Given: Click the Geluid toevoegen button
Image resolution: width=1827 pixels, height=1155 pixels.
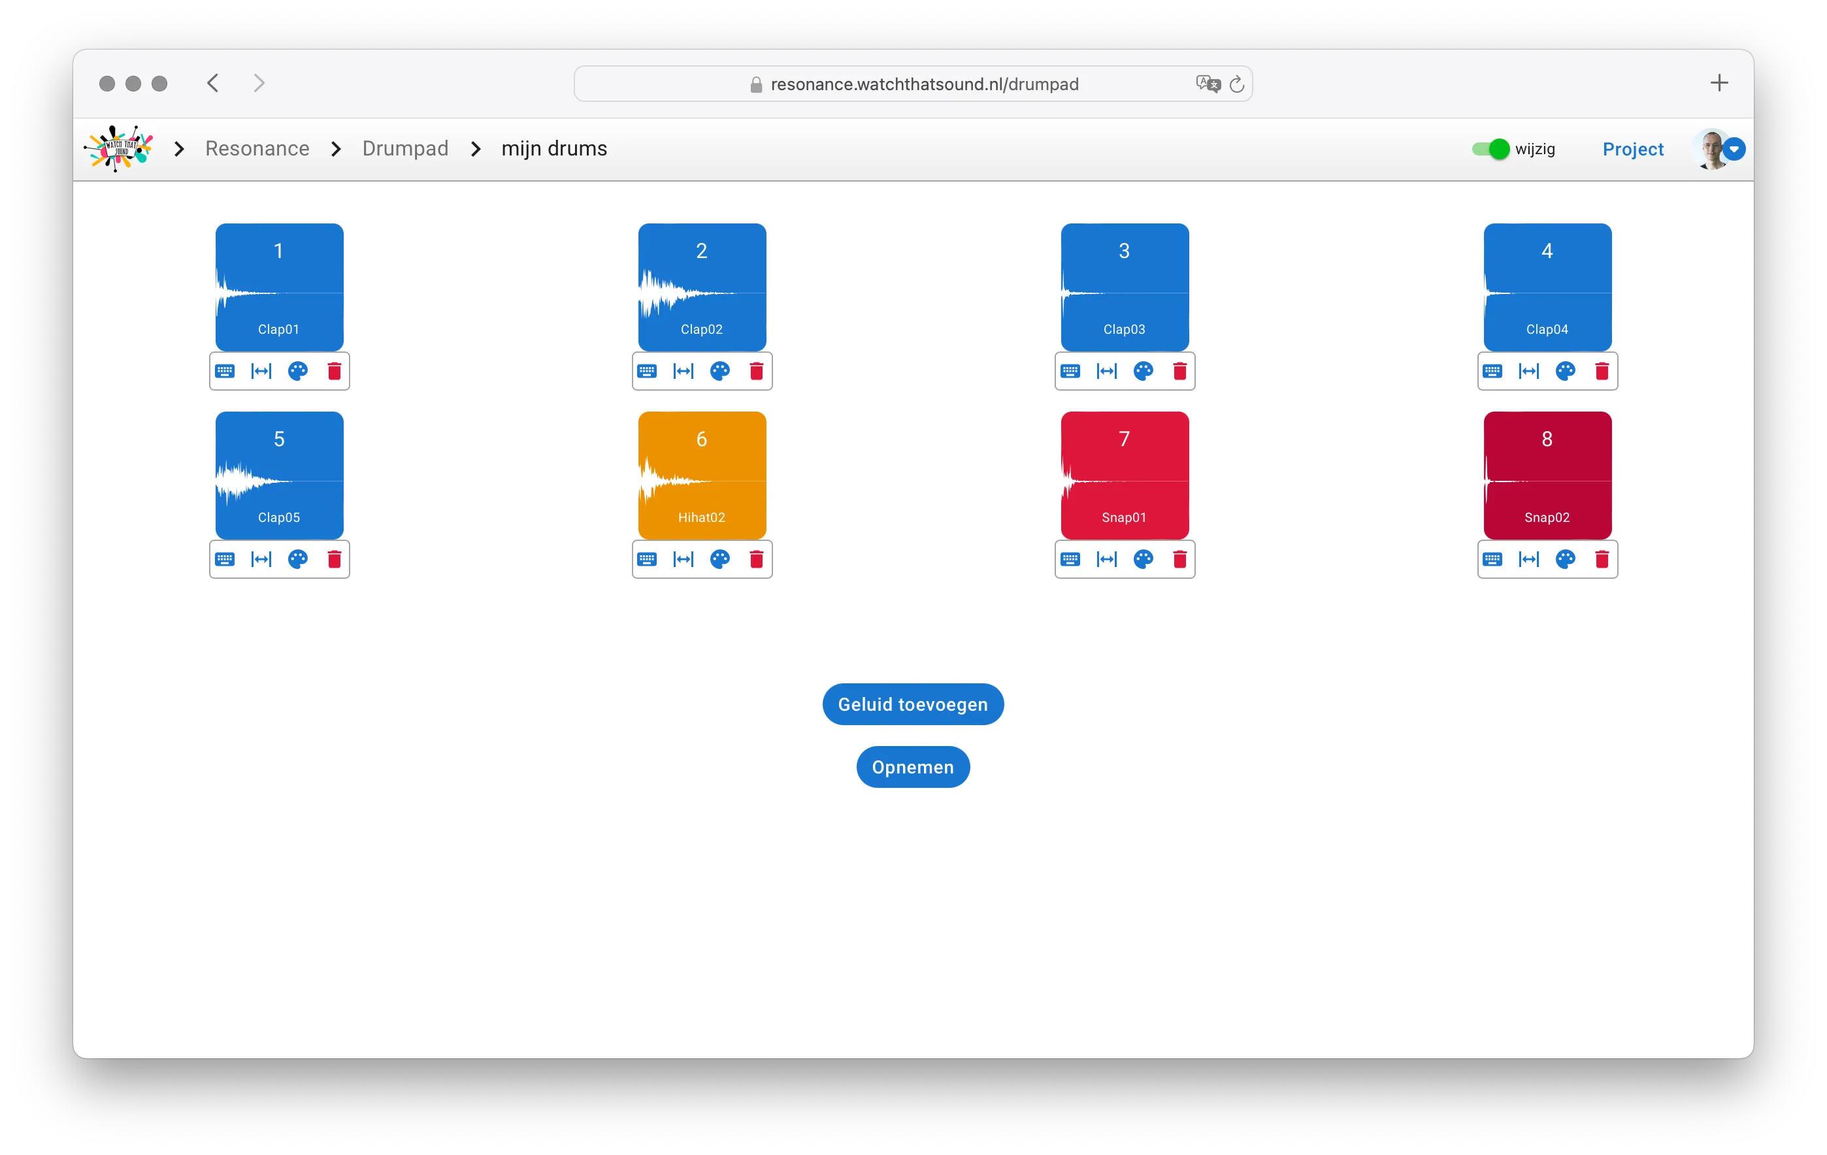Looking at the screenshot, I should tap(912, 704).
